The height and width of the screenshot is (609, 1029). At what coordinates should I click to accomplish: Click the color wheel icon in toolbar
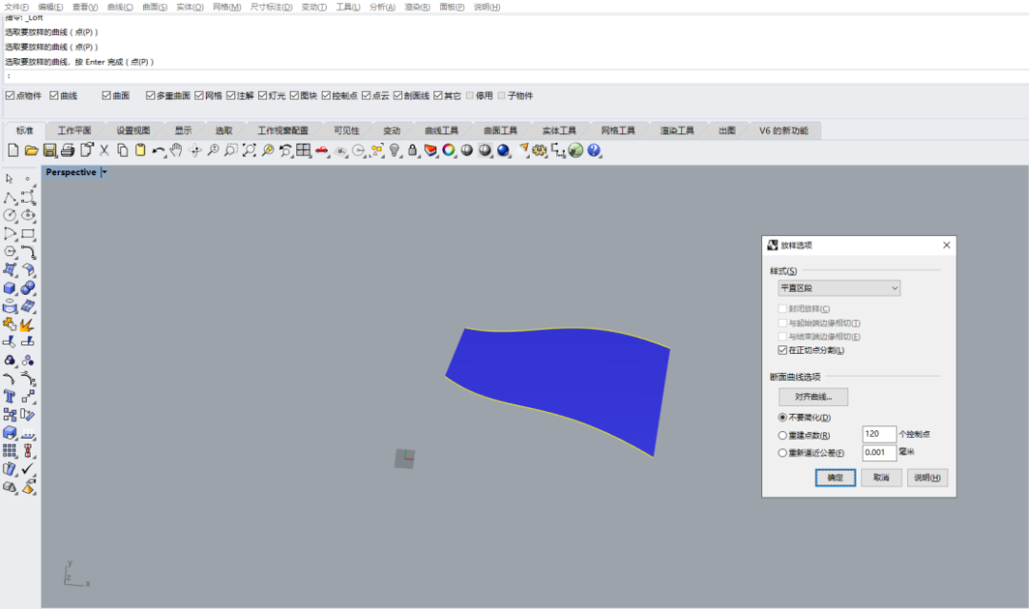[x=449, y=150]
